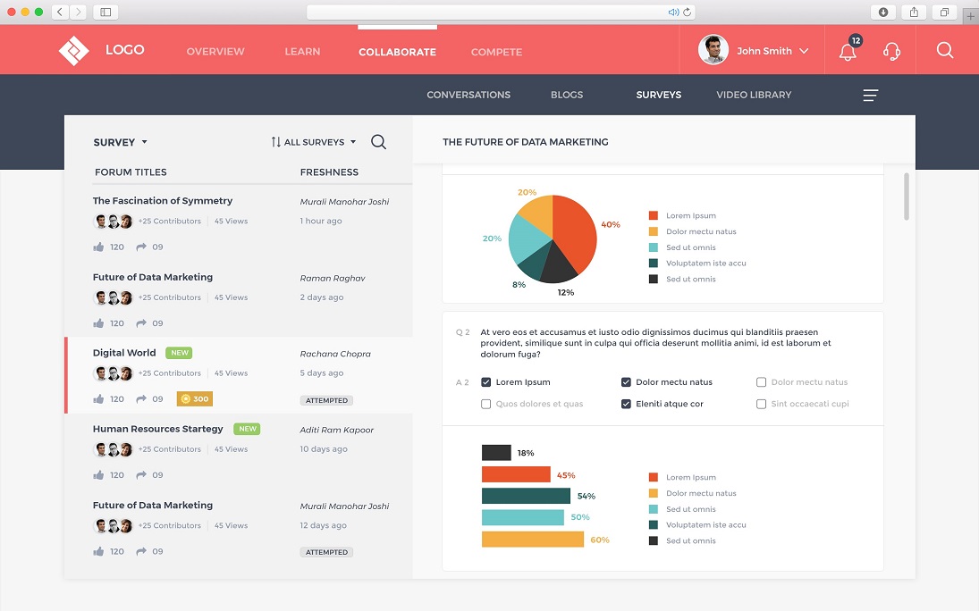The height and width of the screenshot is (611, 979).
Task: Select the SURVEYS tab
Action: [x=659, y=95]
